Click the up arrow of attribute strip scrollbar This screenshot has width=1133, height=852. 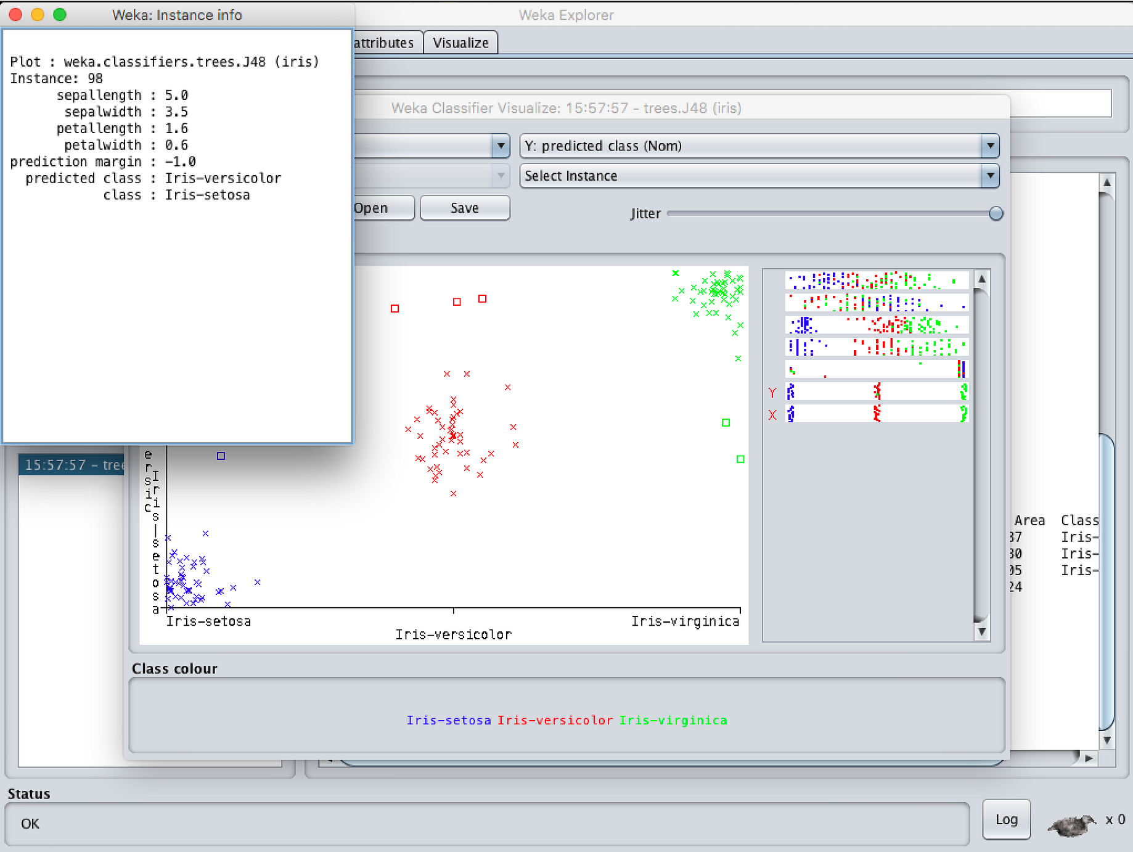(982, 279)
